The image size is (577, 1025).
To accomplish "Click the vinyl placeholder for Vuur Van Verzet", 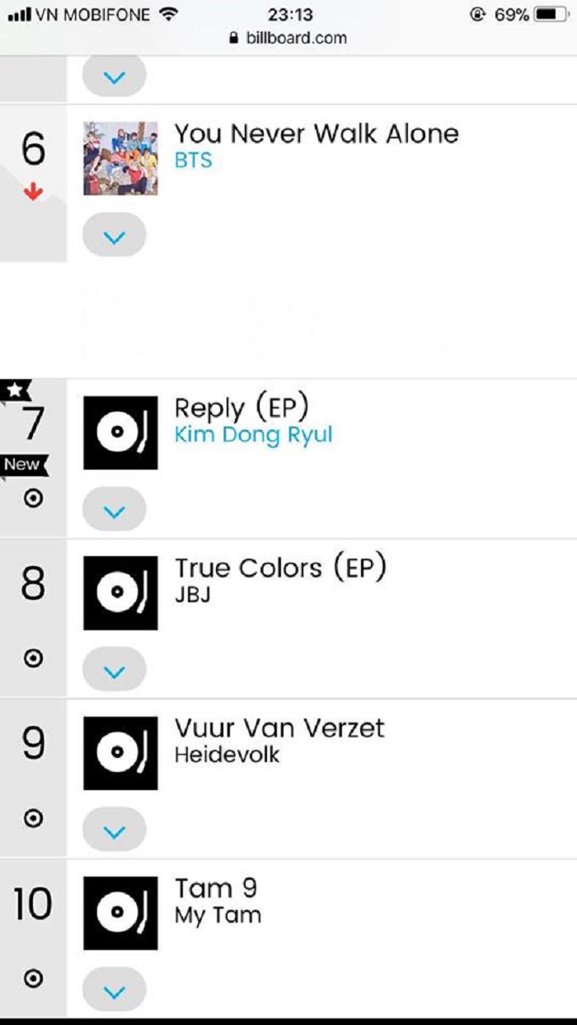I will (x=120, y=753).
